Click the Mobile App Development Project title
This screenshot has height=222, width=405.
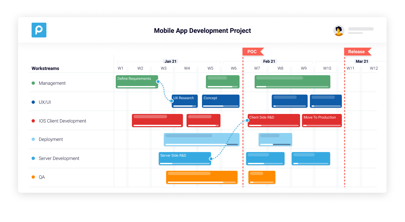pos(202,31)
